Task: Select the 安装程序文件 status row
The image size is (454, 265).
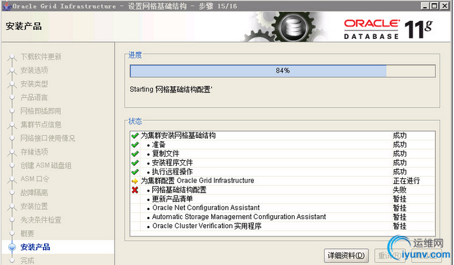Action: 282,163
